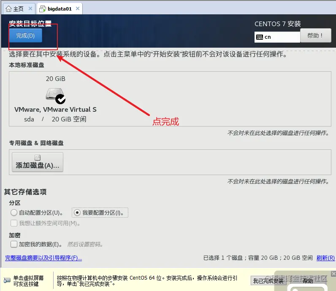The height and width of the screenshot is (291, 336).
Task: Click the 专用磁盘 & 网络磁盘 label
Action: [x=36, y=143]
